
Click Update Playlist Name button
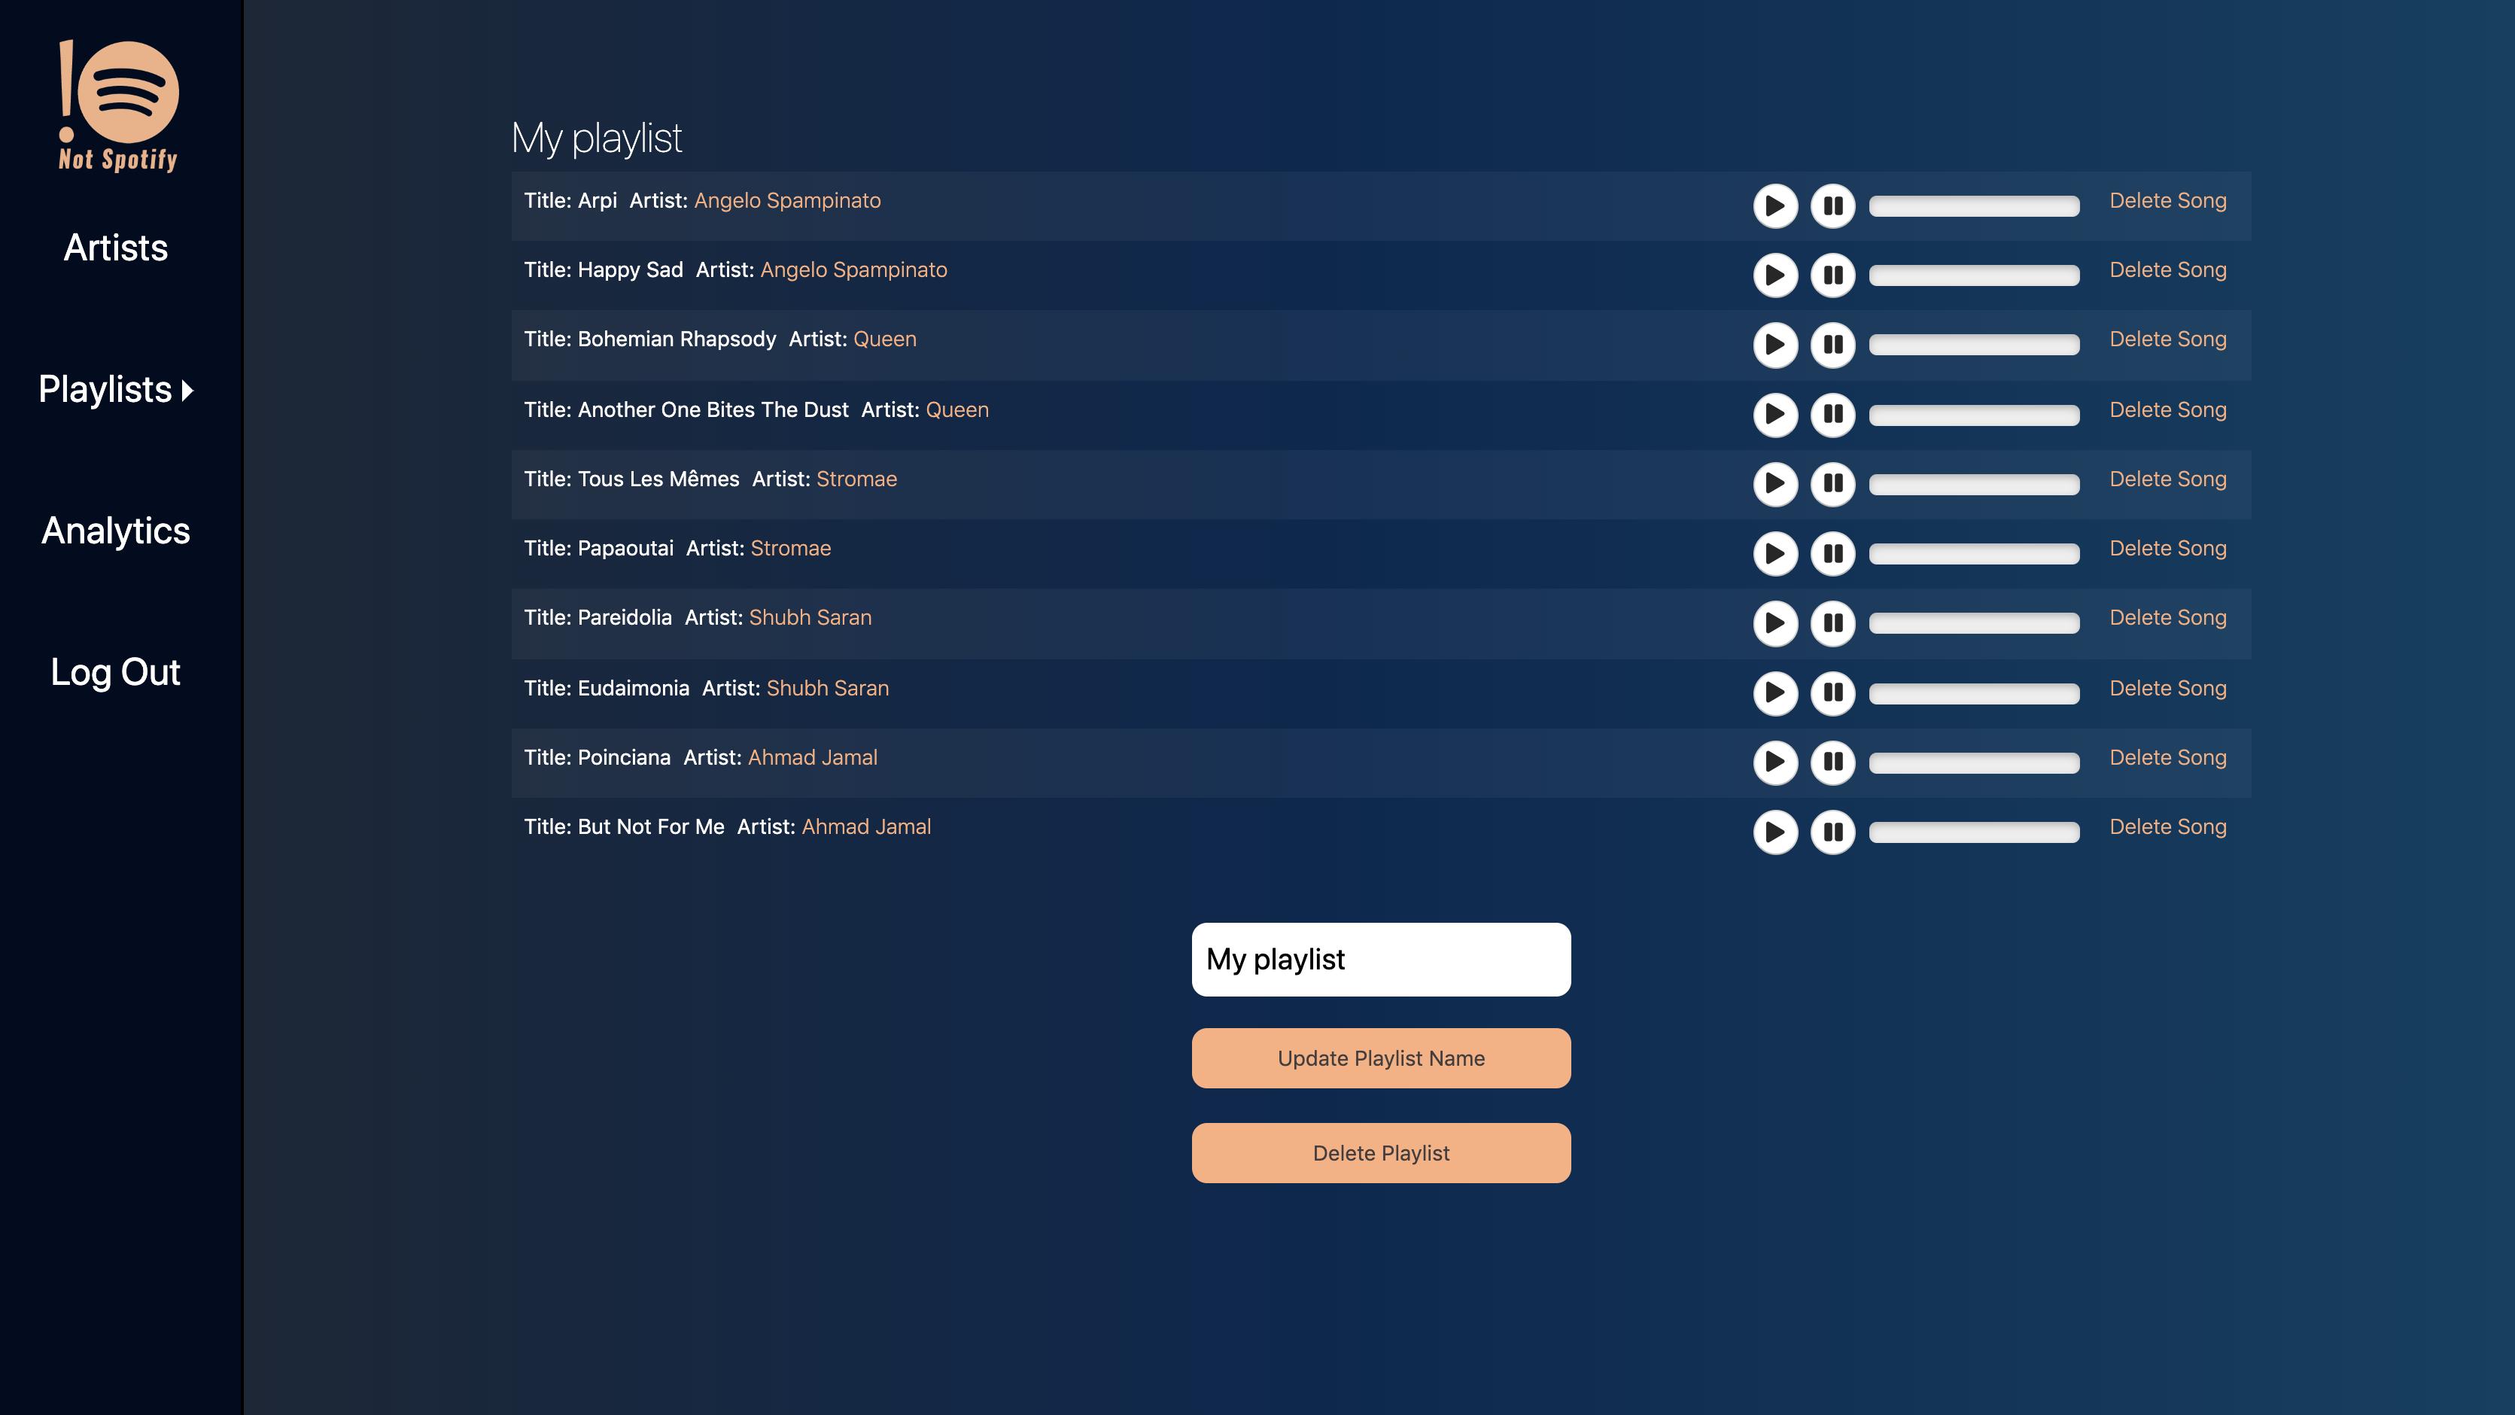point(1380,1057)
